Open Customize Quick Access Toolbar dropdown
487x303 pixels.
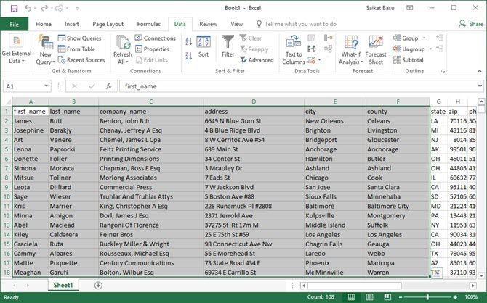click(77, 9)
